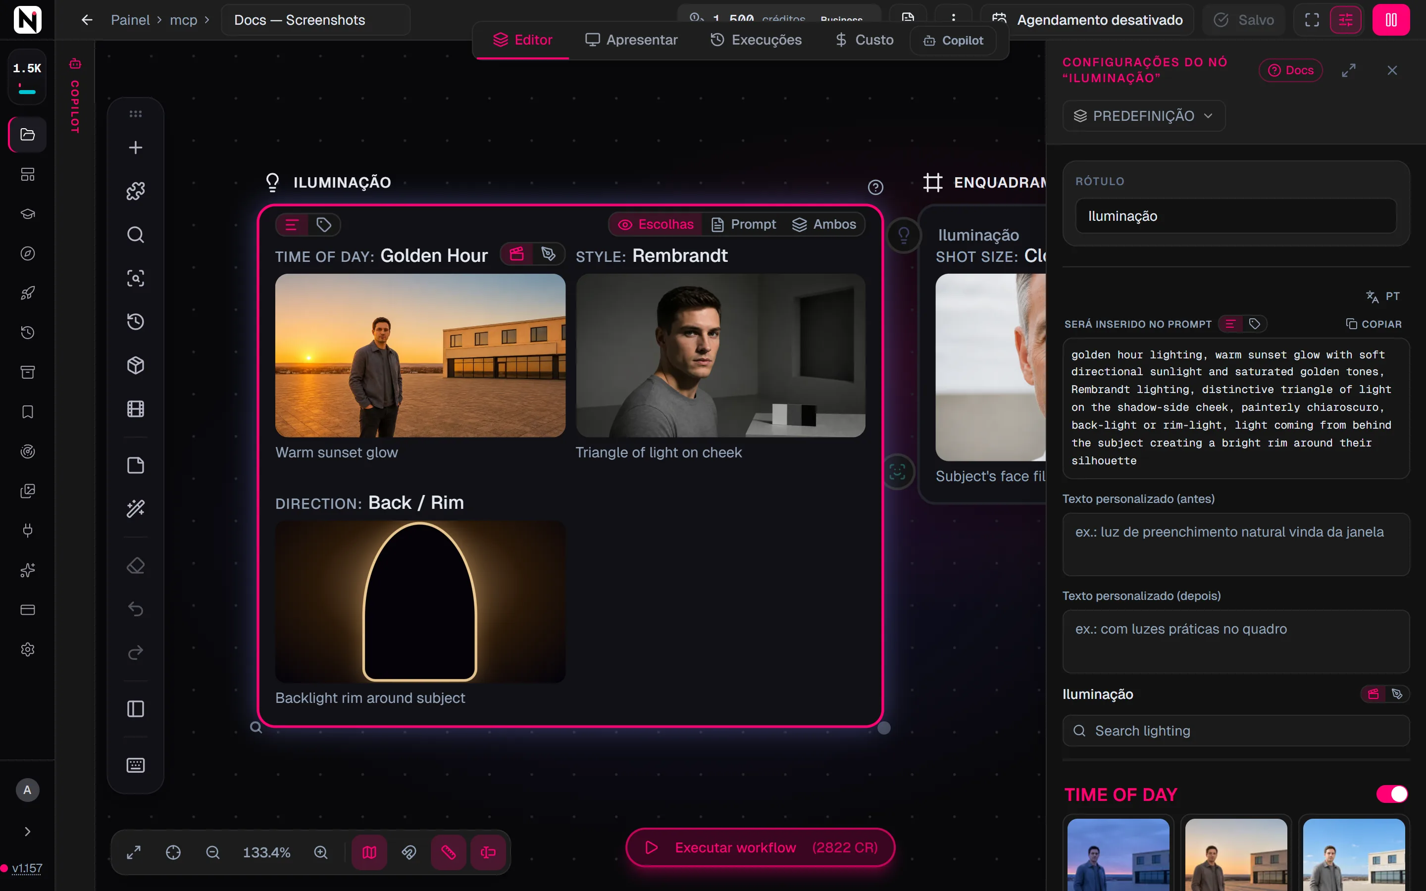Select the magic wand tool

point(136,508)
